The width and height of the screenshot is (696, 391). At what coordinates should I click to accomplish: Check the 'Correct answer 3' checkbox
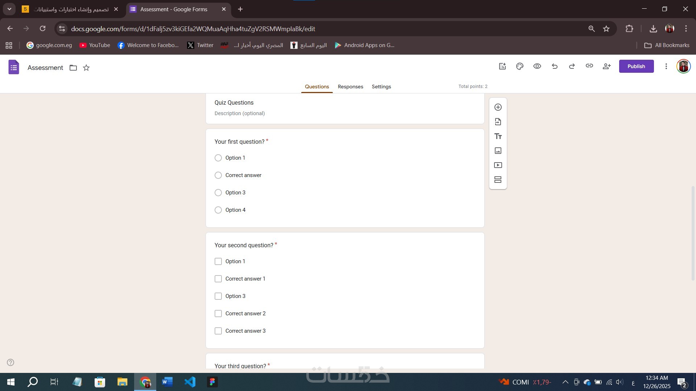pos(218,331)
